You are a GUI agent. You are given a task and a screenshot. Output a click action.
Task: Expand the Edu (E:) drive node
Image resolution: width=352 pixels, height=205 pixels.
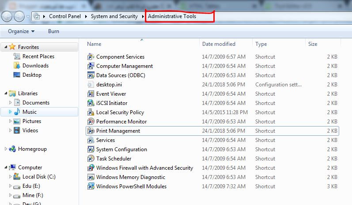coord(10,186)
